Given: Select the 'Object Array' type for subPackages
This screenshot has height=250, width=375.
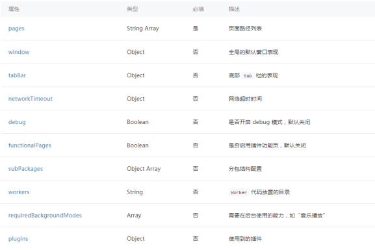Looking at the screenshot, I should [144, 169].
